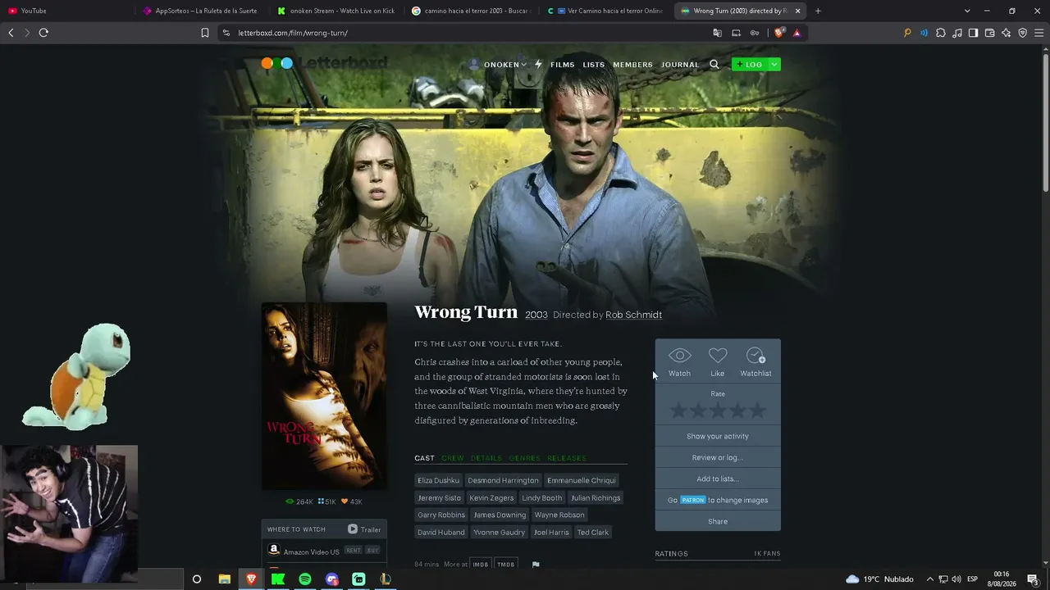
Task: Click the Share option
Action: pos(718,521)
